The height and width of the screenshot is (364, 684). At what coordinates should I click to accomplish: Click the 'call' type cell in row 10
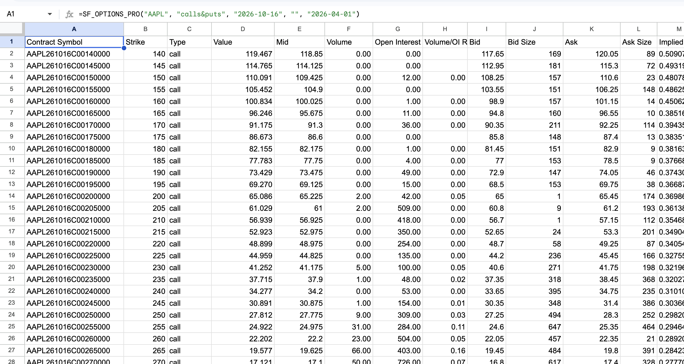click(189, 149)
